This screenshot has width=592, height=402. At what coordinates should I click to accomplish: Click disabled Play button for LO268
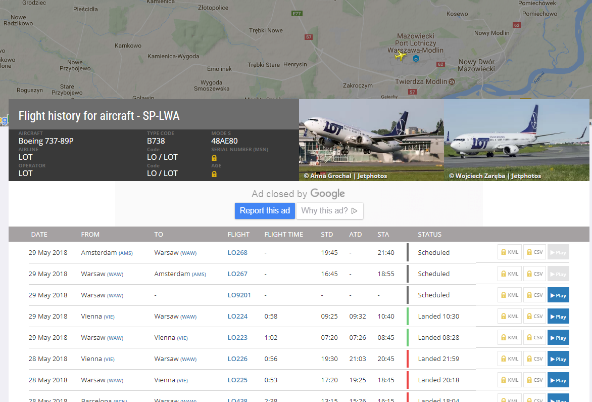point(558,252)
